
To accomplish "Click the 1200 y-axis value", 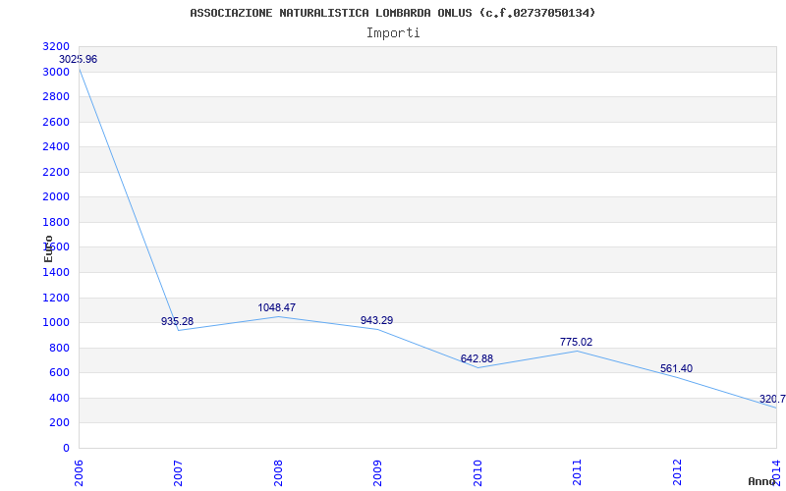I will click(57, 298).
